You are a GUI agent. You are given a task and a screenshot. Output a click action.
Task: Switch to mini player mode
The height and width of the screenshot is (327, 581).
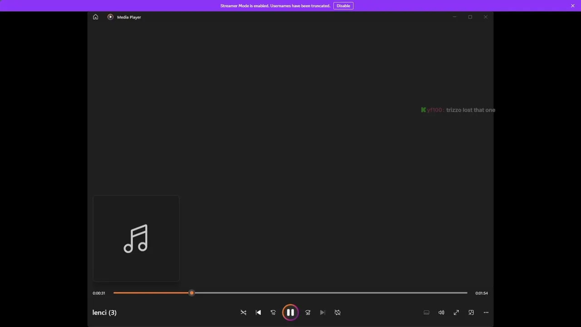click(x=471, y=312)
